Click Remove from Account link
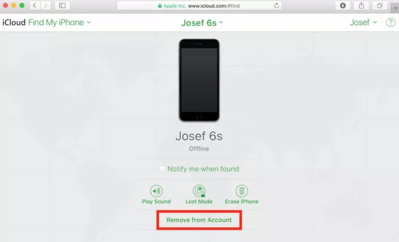This screenshot has width=399, height=242. pyautogui.click(x=199, y=220)
